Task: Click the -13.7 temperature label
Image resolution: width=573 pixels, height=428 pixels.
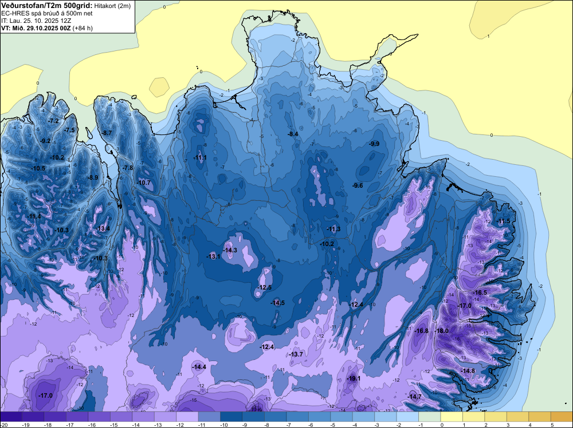Action: click(296, 354)
